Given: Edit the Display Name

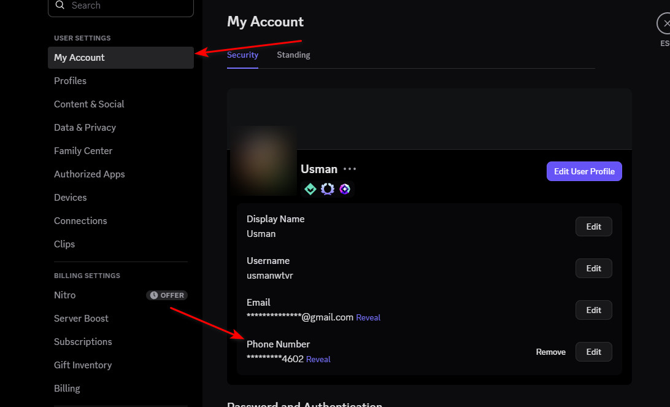Looking at the screenshot, I should pyautogui.click(x=593, y=227).
